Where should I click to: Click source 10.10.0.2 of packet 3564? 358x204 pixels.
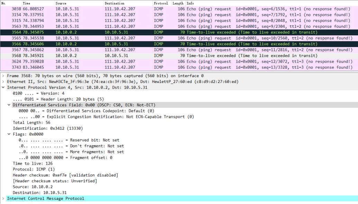(x=66, y=33)
